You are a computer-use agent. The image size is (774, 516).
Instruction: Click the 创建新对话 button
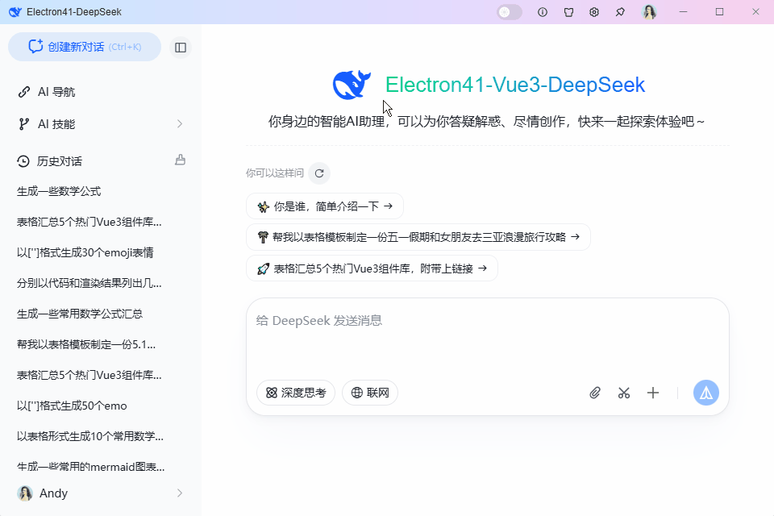click(x=84, y=47)
